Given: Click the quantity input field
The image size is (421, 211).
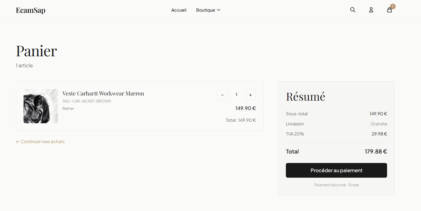Looking at the screenshot, I should pos(236,94).
